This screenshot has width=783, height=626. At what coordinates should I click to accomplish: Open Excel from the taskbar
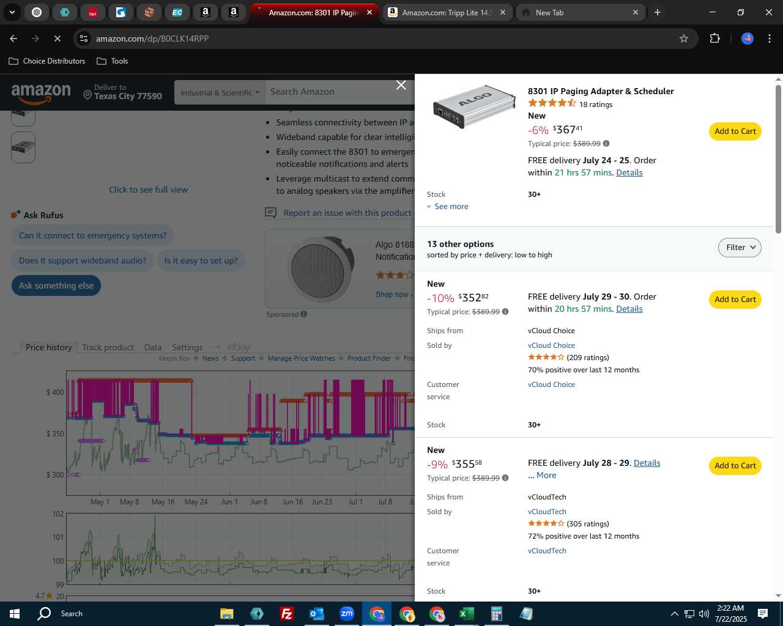coord(466,614)
